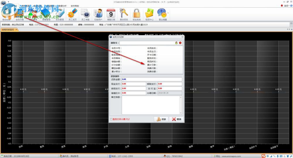Open 软件帮助 menu tab

[75, 6]
